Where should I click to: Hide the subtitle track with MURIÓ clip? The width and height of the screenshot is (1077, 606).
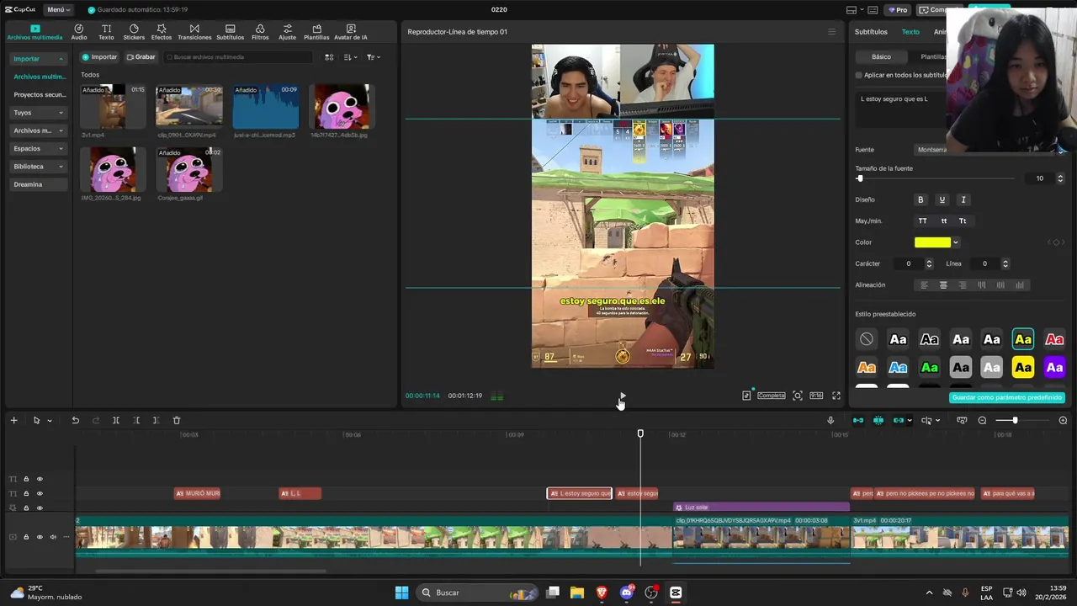coord(40,493)
